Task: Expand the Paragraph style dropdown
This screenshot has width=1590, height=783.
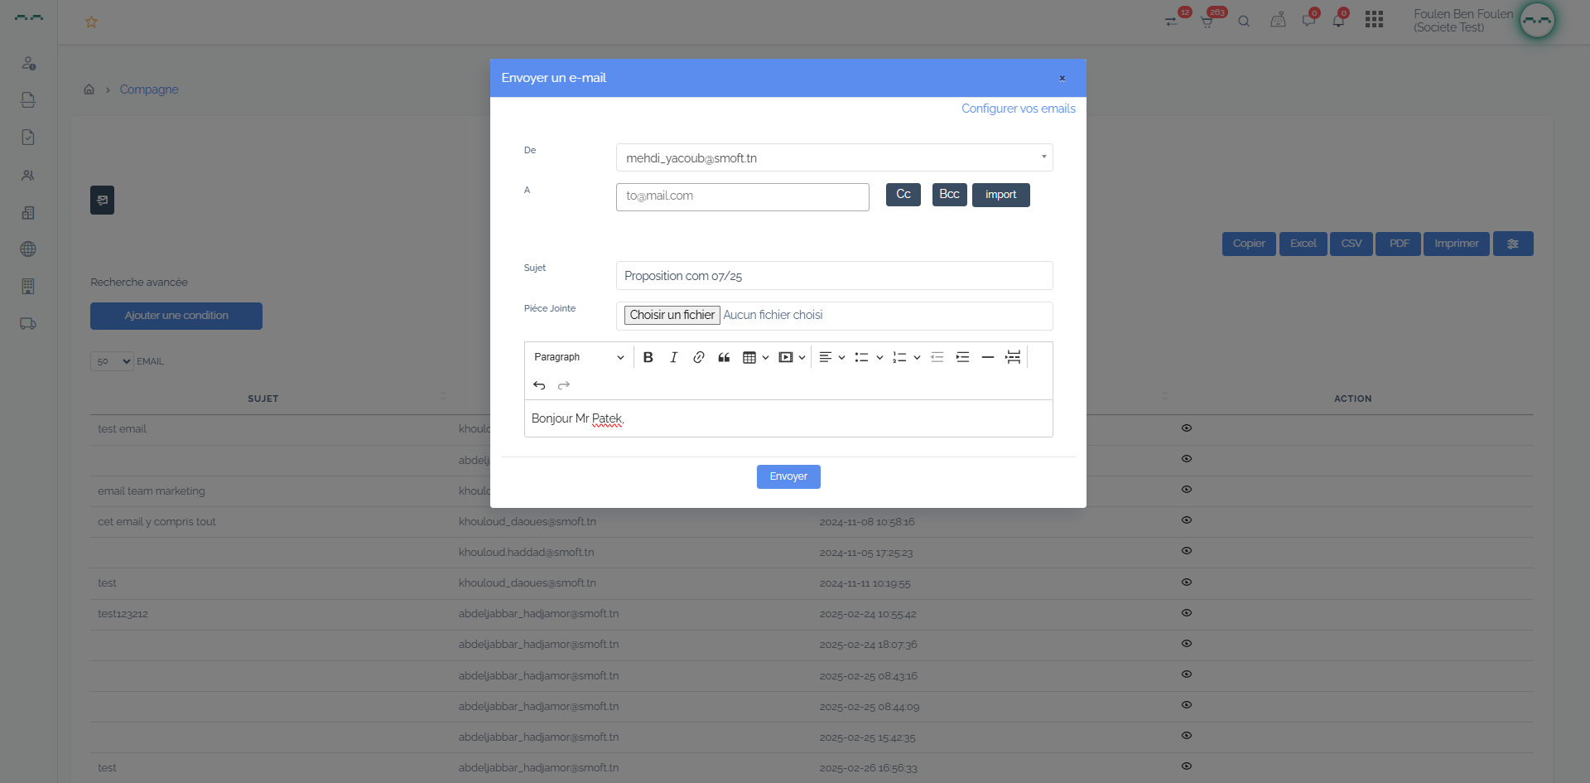Action: 578,357
